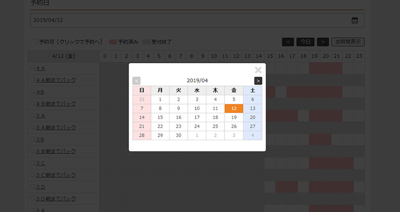Jump to today with 今日 button

pos(306,42)
